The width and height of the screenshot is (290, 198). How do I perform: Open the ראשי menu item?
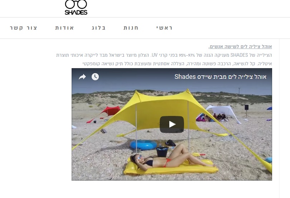click(x=164, y=28)
